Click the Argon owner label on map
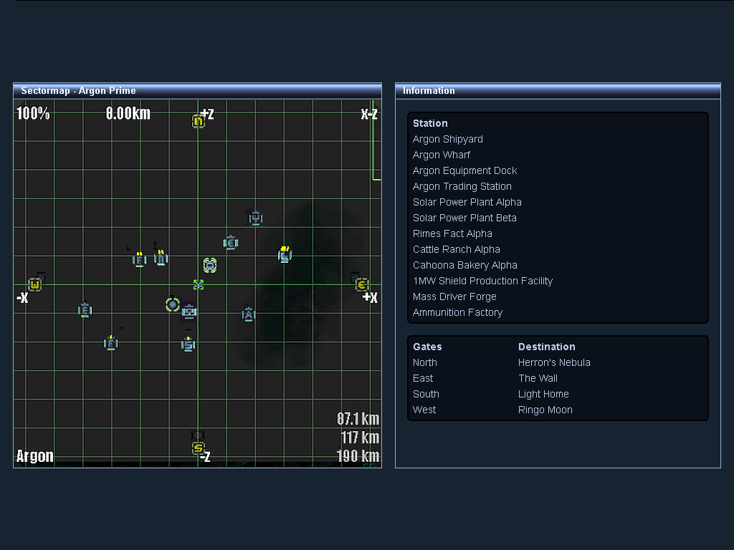This screenshot has width=734, height=550. [x=34, y=456]
